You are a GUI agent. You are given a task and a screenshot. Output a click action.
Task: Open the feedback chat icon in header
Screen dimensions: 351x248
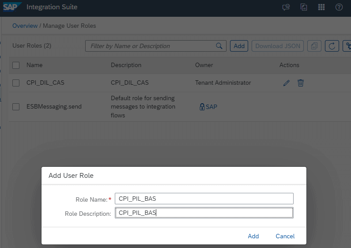(286, 7)
